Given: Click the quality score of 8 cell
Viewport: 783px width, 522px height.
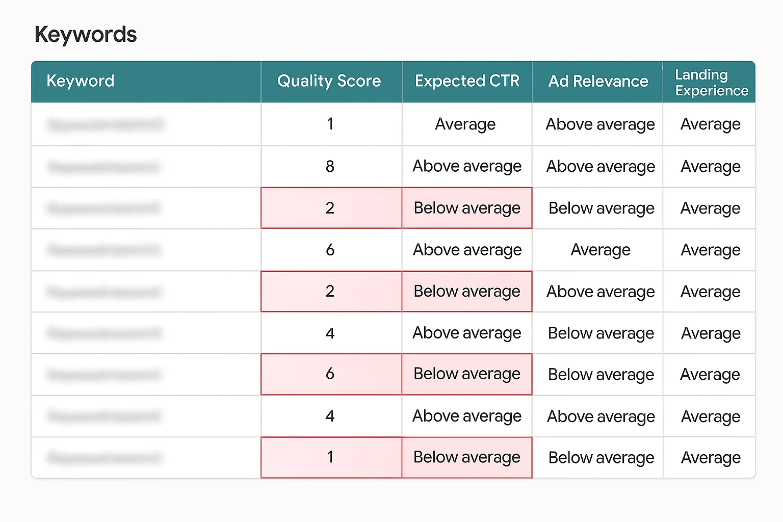Looking at the screenshot, I should pos(330,166).
